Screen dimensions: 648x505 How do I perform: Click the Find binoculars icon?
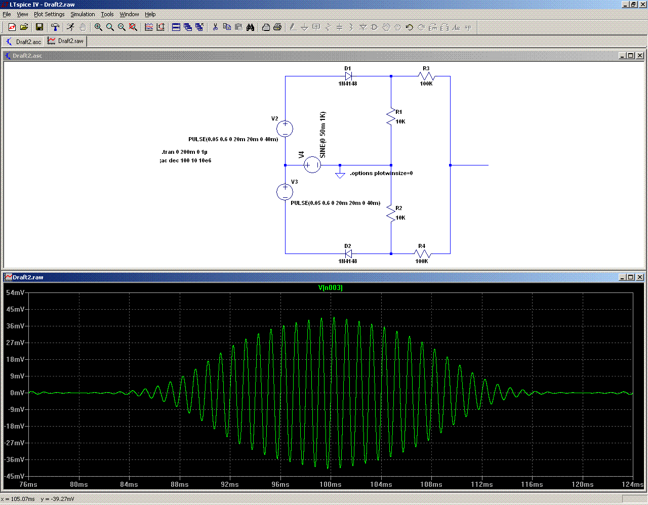pos(250,27)
